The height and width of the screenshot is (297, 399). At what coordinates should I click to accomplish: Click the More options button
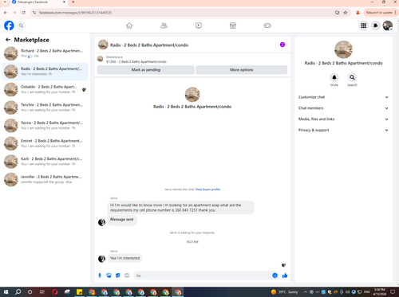point(242,70)
